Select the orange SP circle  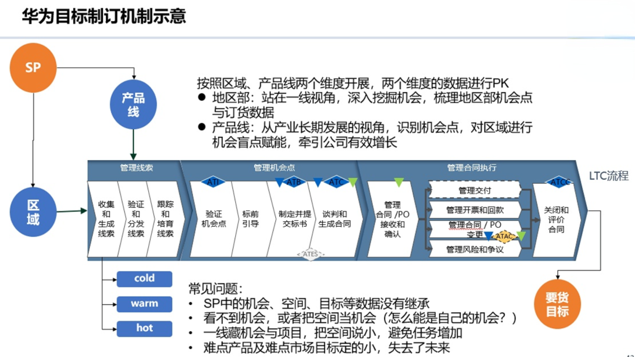coord(32,68)
